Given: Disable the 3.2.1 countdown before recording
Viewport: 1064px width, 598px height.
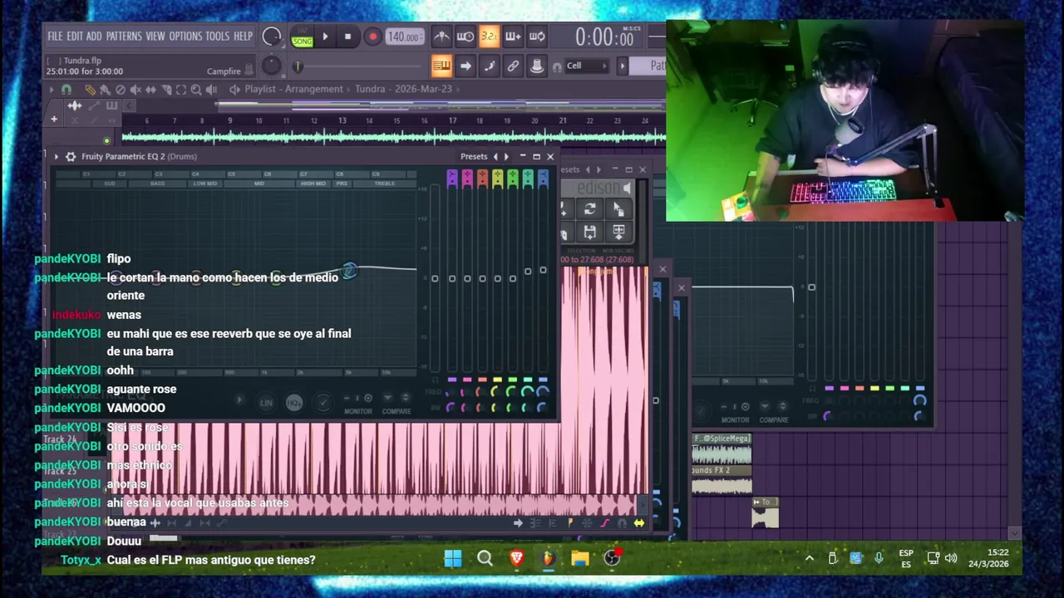Looking at the screenshot, I should (x=489, y=37).
